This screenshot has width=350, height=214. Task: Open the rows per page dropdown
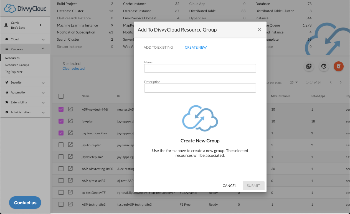[294, 82]
